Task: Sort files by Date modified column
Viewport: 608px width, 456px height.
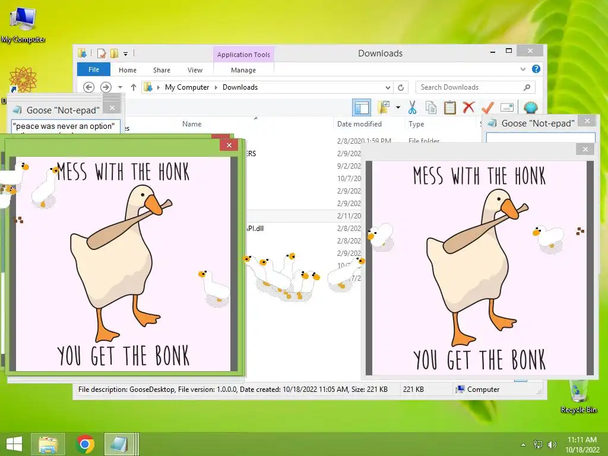Action: (x=359, y=124)
